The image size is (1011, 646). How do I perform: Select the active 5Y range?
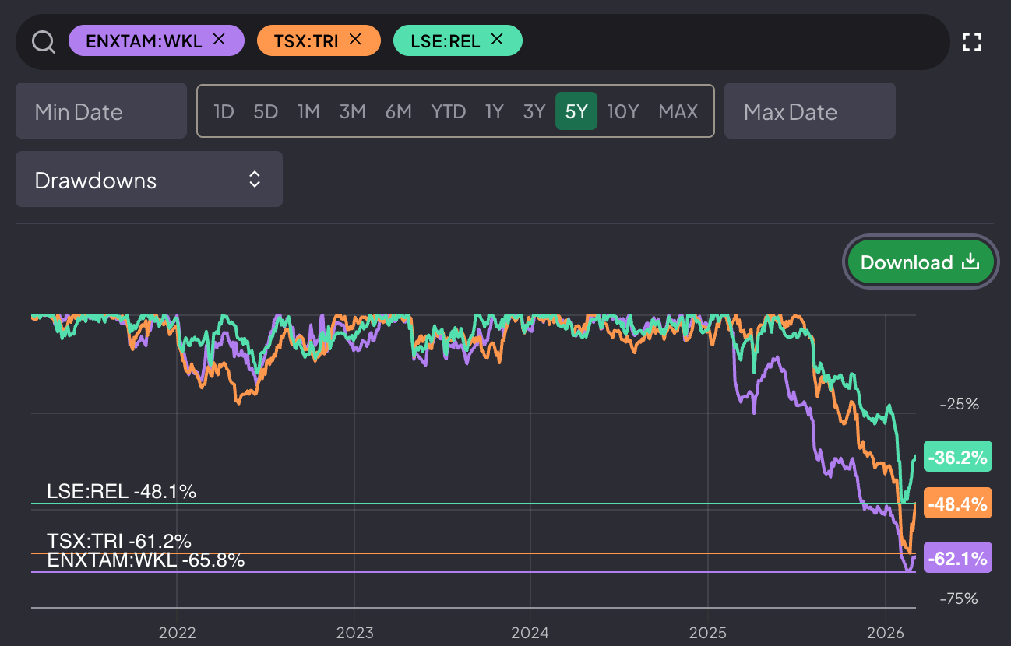pos(576,111)
